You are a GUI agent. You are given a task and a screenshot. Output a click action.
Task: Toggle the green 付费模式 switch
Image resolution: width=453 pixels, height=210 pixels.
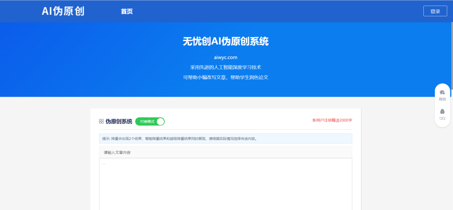point(150,121)
